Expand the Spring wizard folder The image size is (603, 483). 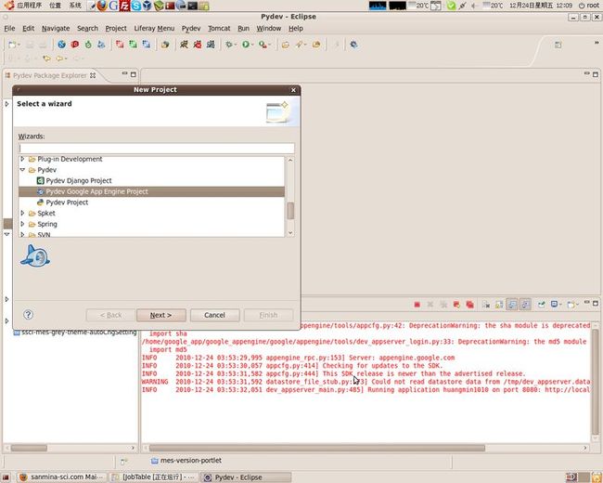[x=22, y=224]
